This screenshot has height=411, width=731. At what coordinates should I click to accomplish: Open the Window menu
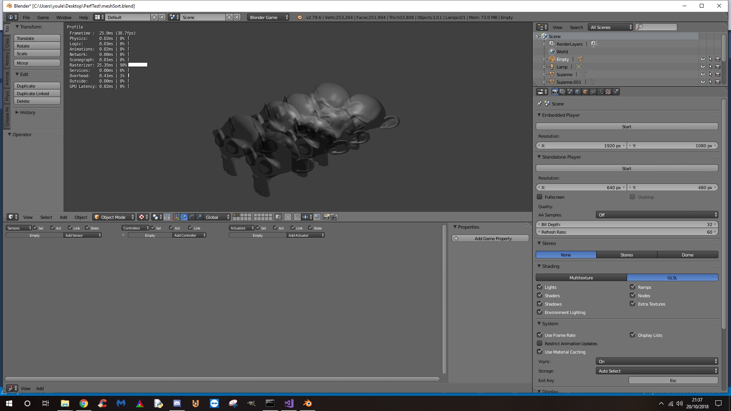coord(64,18)
